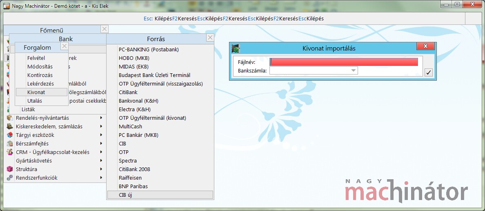Close the Forrás panel

(x=210, y=37)
